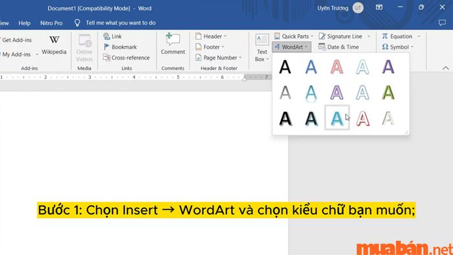Insert a Bookmark

coord(120,47)
